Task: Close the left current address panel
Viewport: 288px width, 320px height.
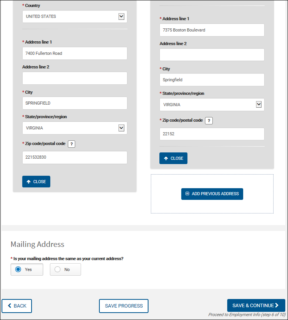Action: tap(36, 182)
